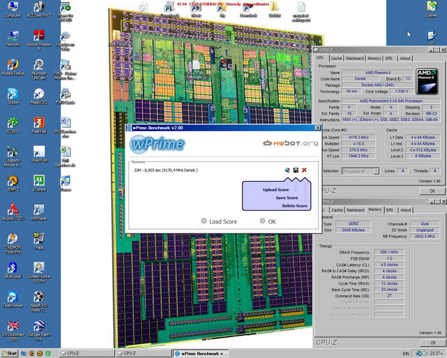Viewport: 447px width, 358px height.
Task: Click the EN language indicator in tray
Action: (x=406, y=354)
